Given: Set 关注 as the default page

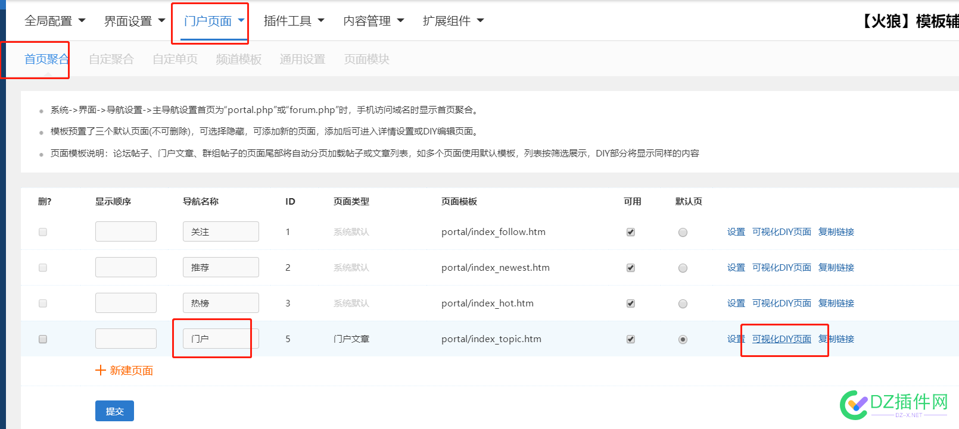Looking at the screenshot, I should [x=683, y=233].
